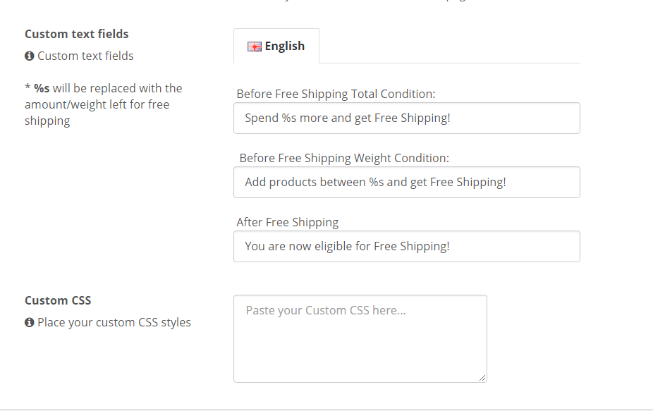Click the %s replacement explanation note
Screen dimensions: 653x411
[x=103, y=104]
